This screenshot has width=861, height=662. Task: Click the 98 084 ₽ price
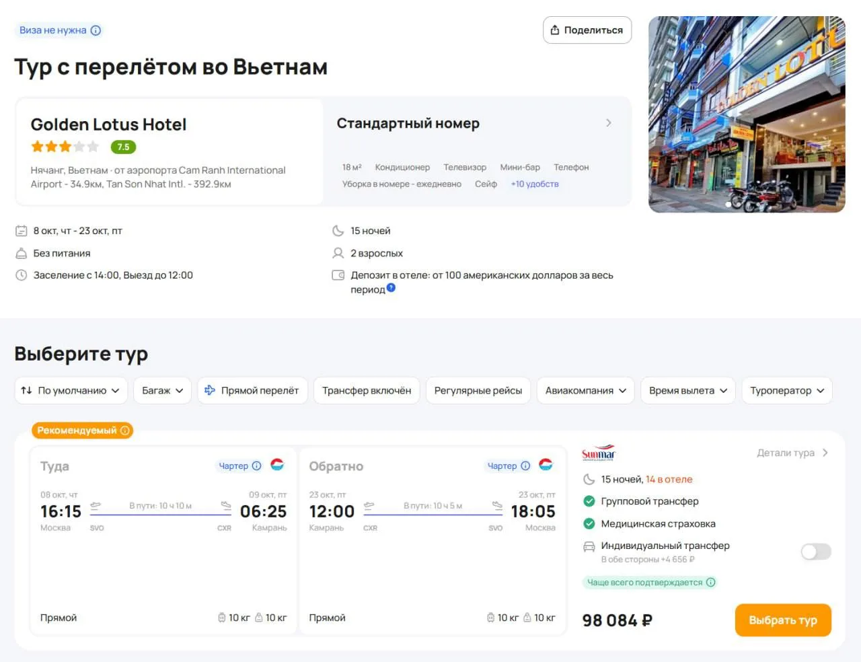point(617,620)
